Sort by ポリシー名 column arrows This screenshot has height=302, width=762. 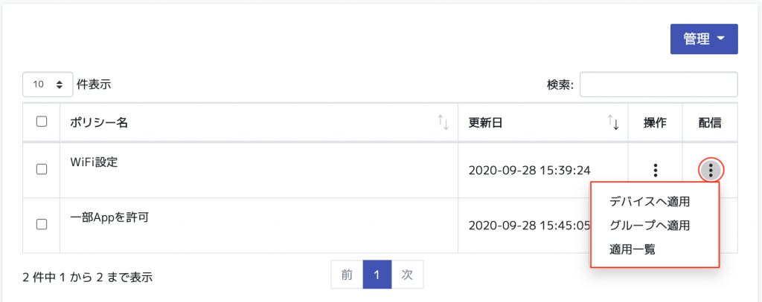[x=443, y=122]
